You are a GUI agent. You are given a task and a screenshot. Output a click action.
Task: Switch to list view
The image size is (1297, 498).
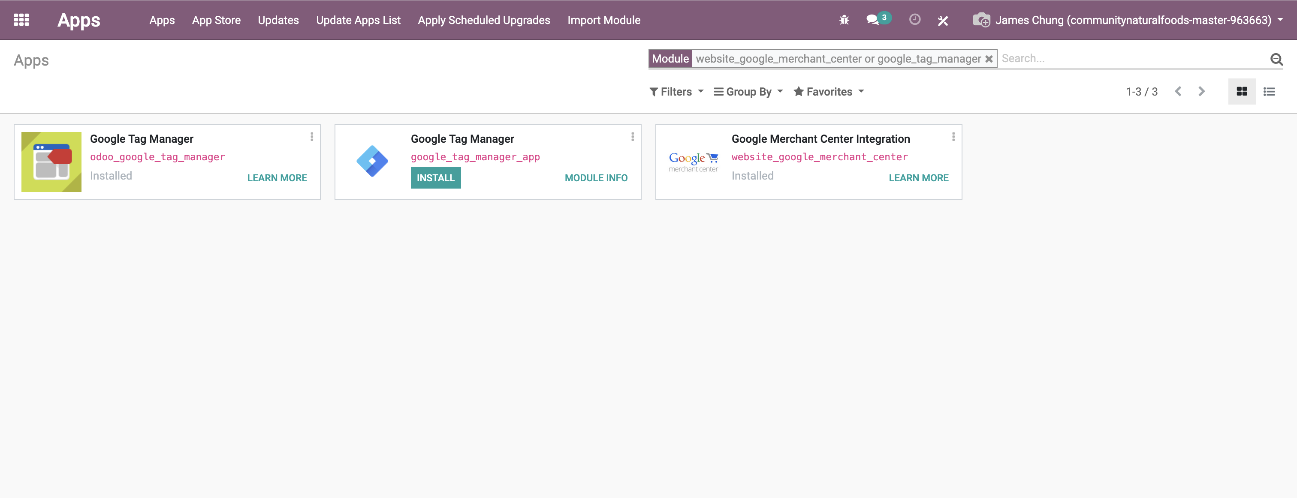[1269, 92]
